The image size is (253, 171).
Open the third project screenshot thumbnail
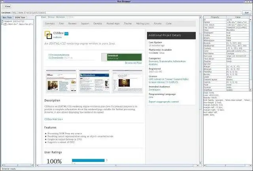coord(127,81)
